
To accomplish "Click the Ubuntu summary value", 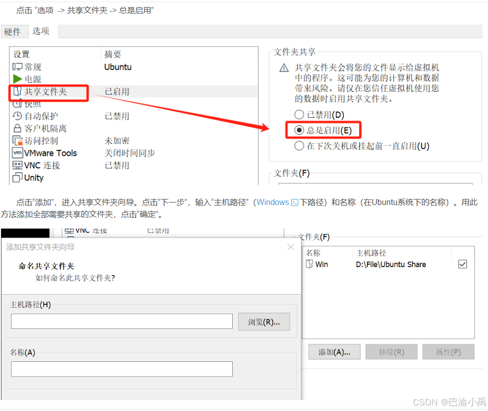I will 118,67.
